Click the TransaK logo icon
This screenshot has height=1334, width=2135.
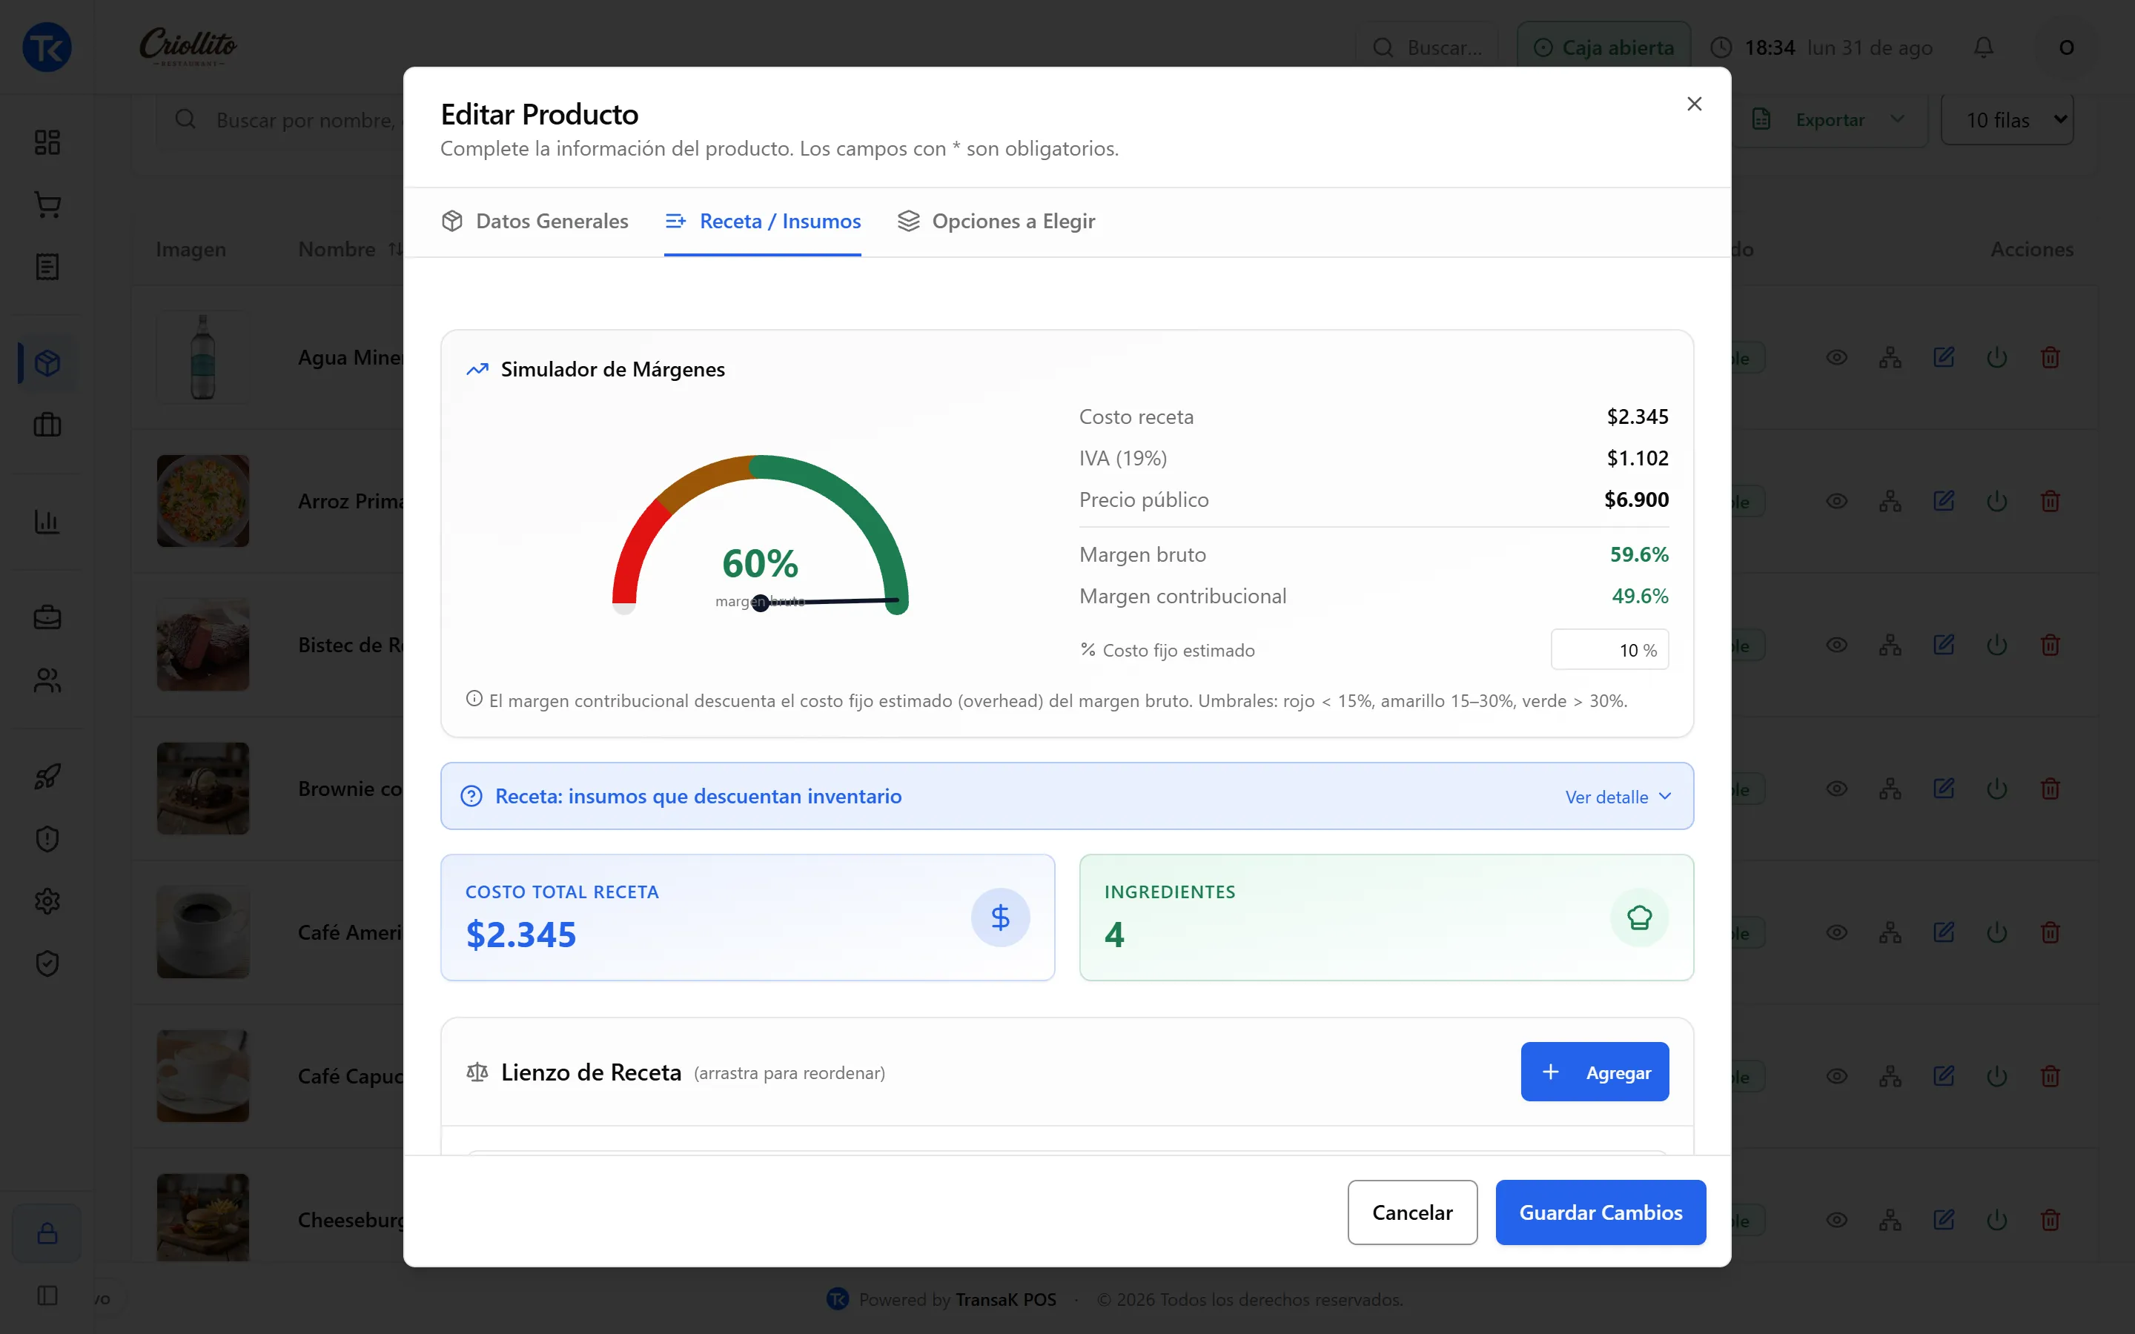click(x=47, y=47)
